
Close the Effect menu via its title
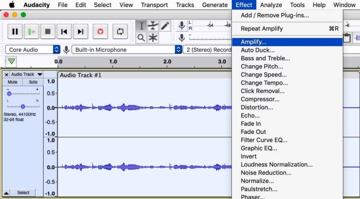[244, 5]
